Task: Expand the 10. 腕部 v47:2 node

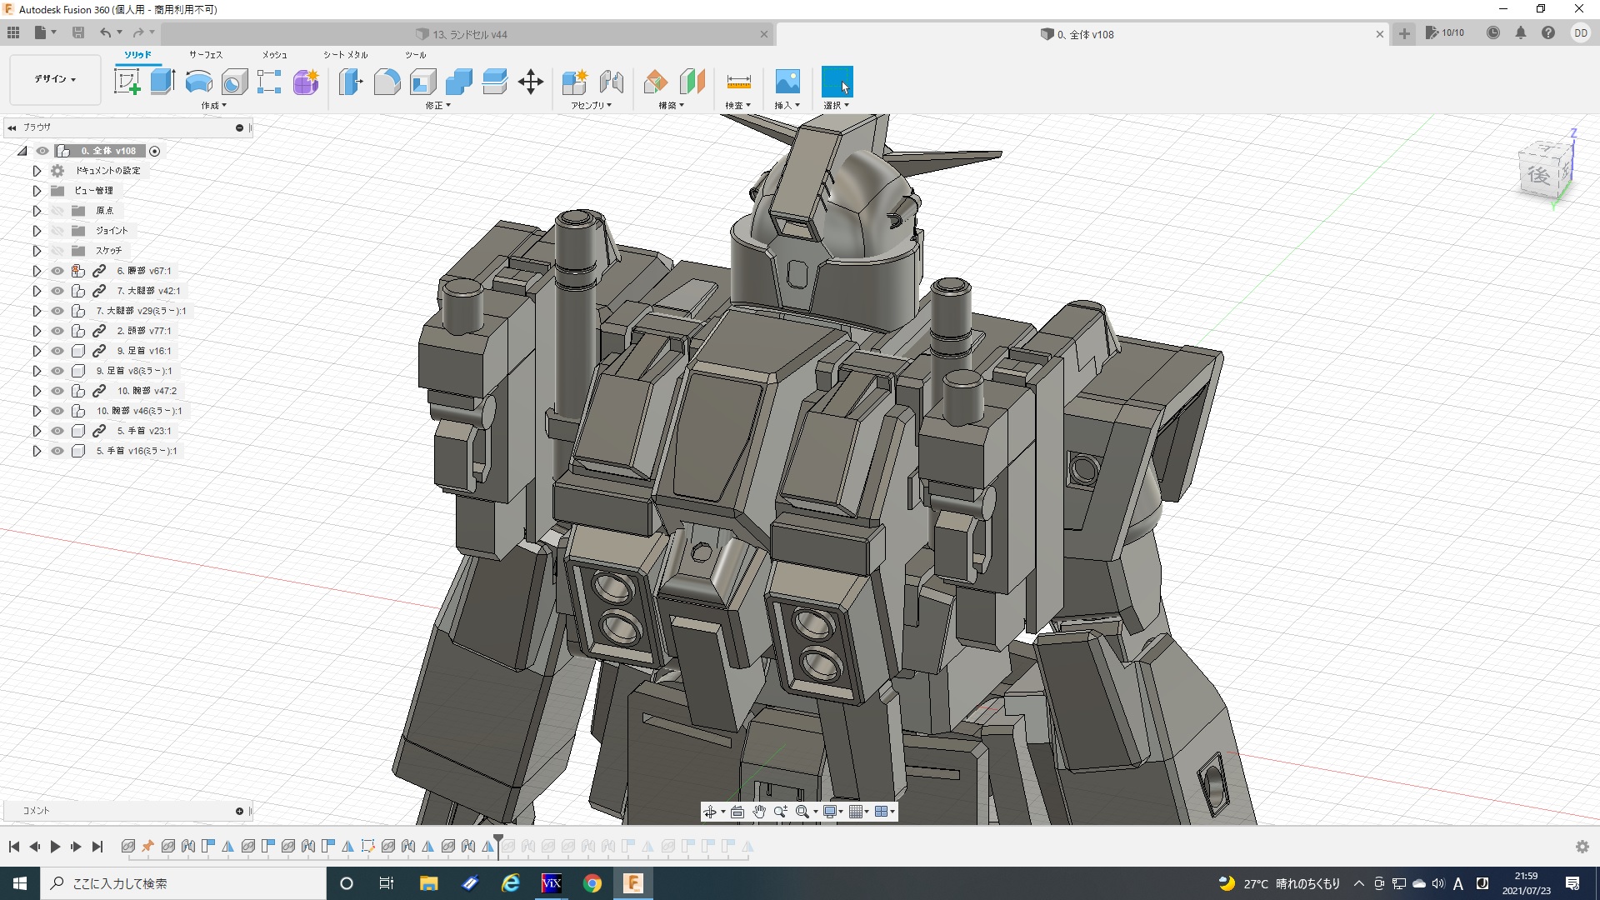Action: pyautogui.click(x=37, y=391)
